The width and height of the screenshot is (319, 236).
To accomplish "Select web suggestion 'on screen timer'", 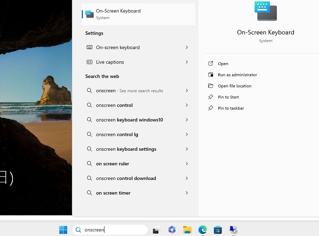I will pyautogui.click(x=138, y=193).
